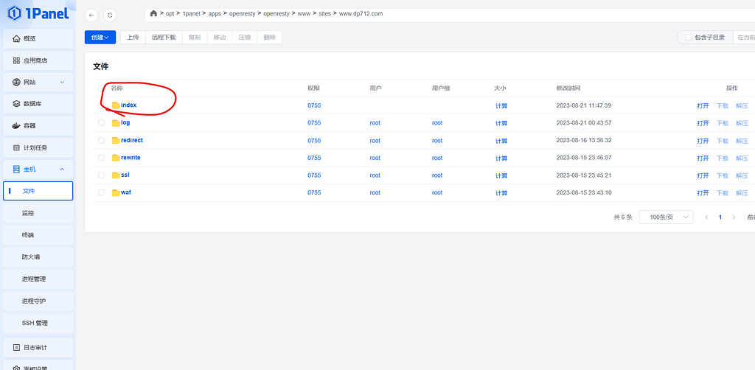The image size is (755, 370).
Task: Click 0755 permission link for ssl
Action: 314,175
